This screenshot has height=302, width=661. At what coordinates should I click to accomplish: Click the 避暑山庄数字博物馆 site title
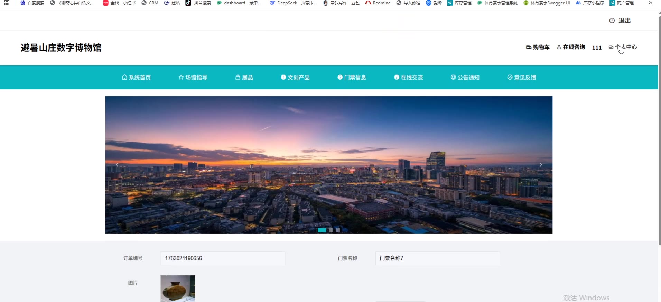[x=61, y=48]
